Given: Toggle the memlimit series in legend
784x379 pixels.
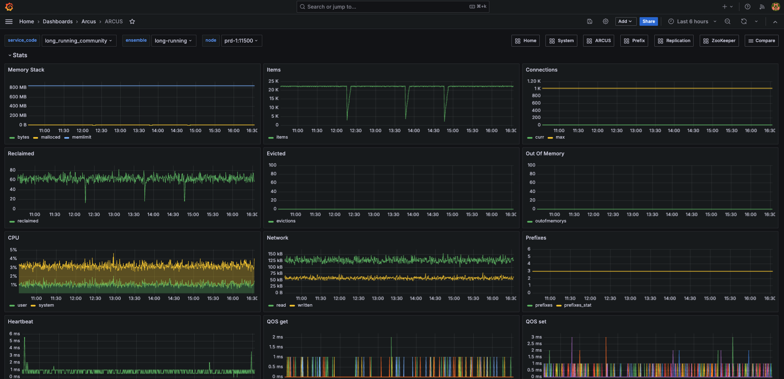Looking at the screenshot, I should pos(81,137).
